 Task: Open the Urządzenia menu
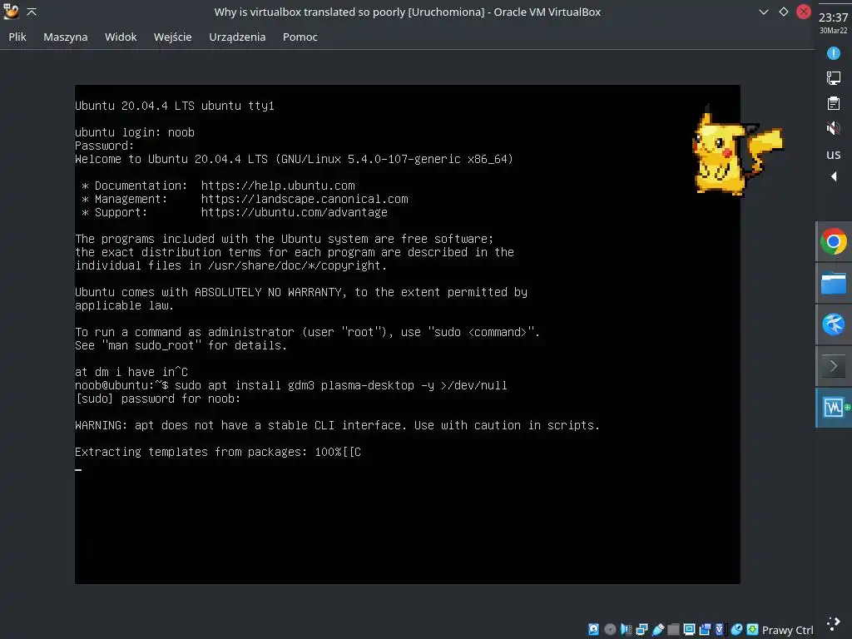click(x=237, y=37)
